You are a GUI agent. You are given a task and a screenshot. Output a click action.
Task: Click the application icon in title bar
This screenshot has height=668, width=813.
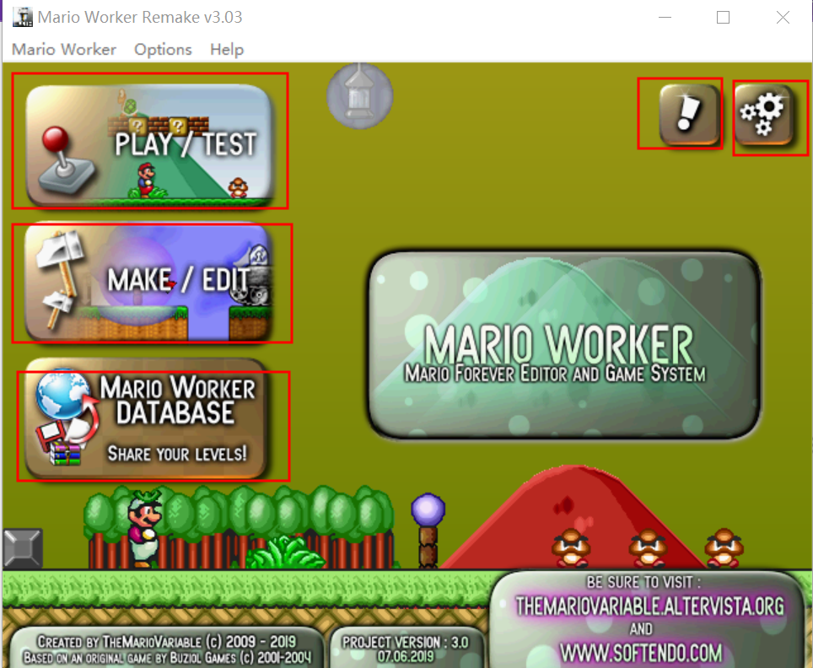pos(23,17)
